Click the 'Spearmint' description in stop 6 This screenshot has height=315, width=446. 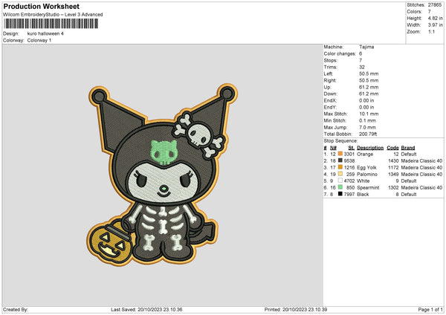click(x=368, y=188)
